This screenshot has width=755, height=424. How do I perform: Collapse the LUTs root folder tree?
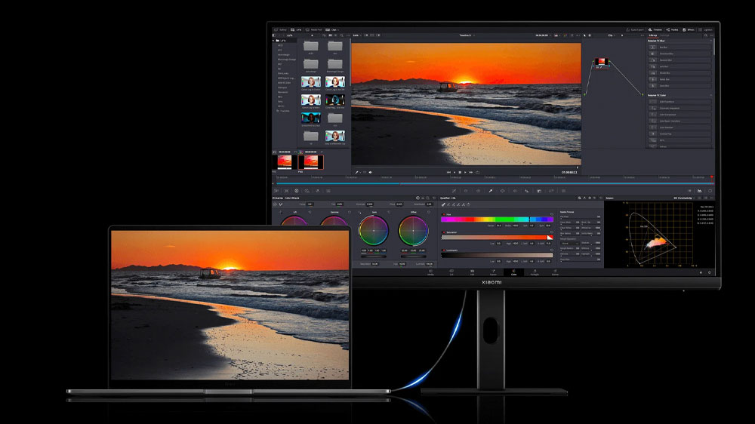pos(273,41)
